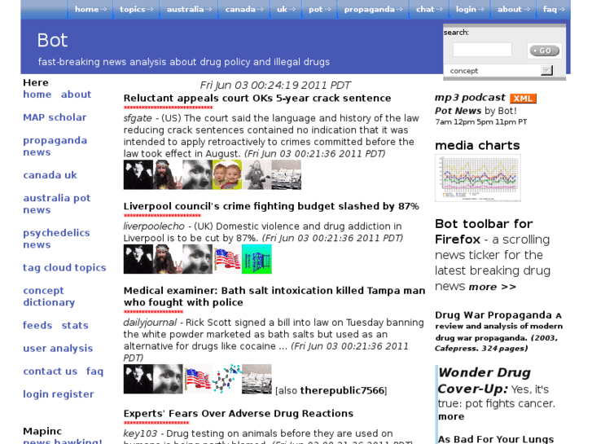Open user analysis sidebar link

click(58, 349)
